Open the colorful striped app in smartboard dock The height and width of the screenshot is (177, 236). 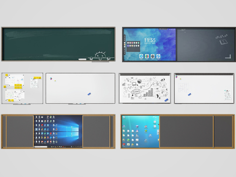147,57
